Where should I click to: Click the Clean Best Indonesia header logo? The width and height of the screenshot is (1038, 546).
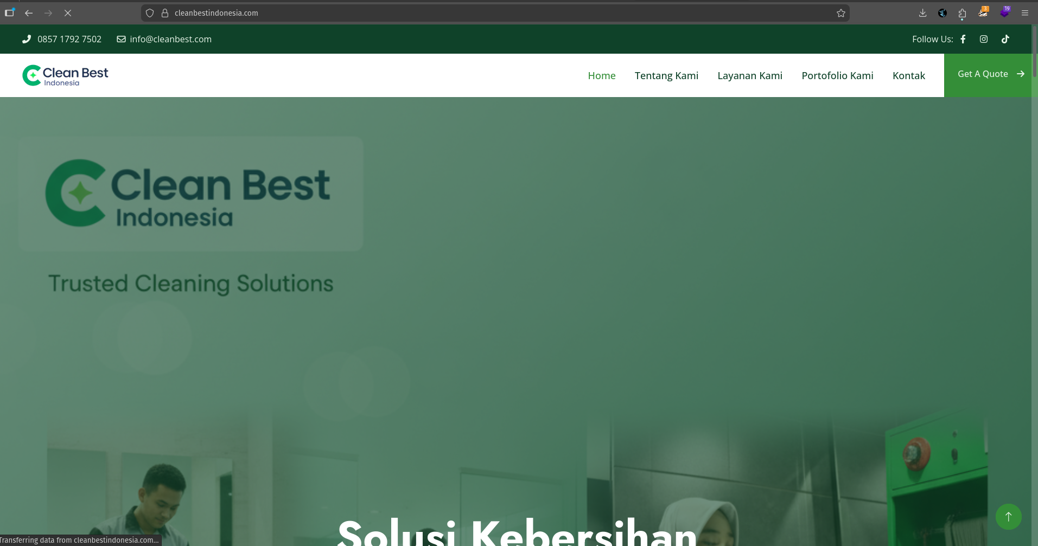[x=65, y=75]
